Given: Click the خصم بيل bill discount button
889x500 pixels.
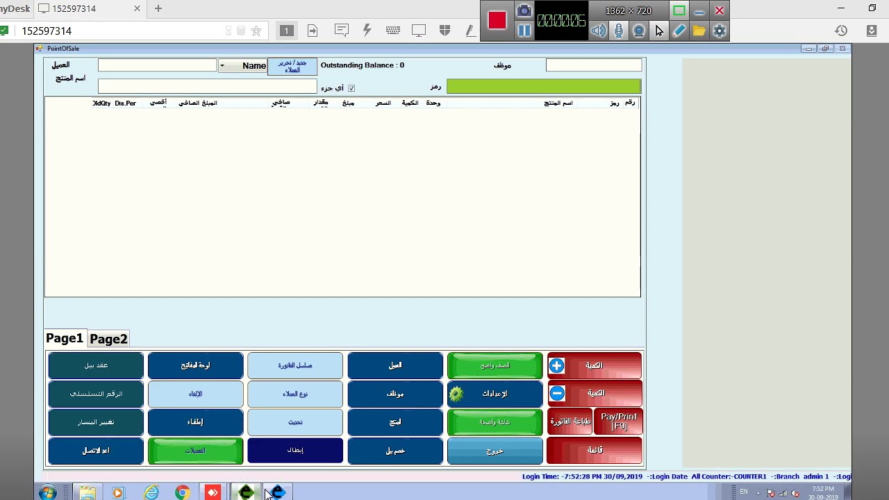Looking at the screenshot, I should click(395, 451).
